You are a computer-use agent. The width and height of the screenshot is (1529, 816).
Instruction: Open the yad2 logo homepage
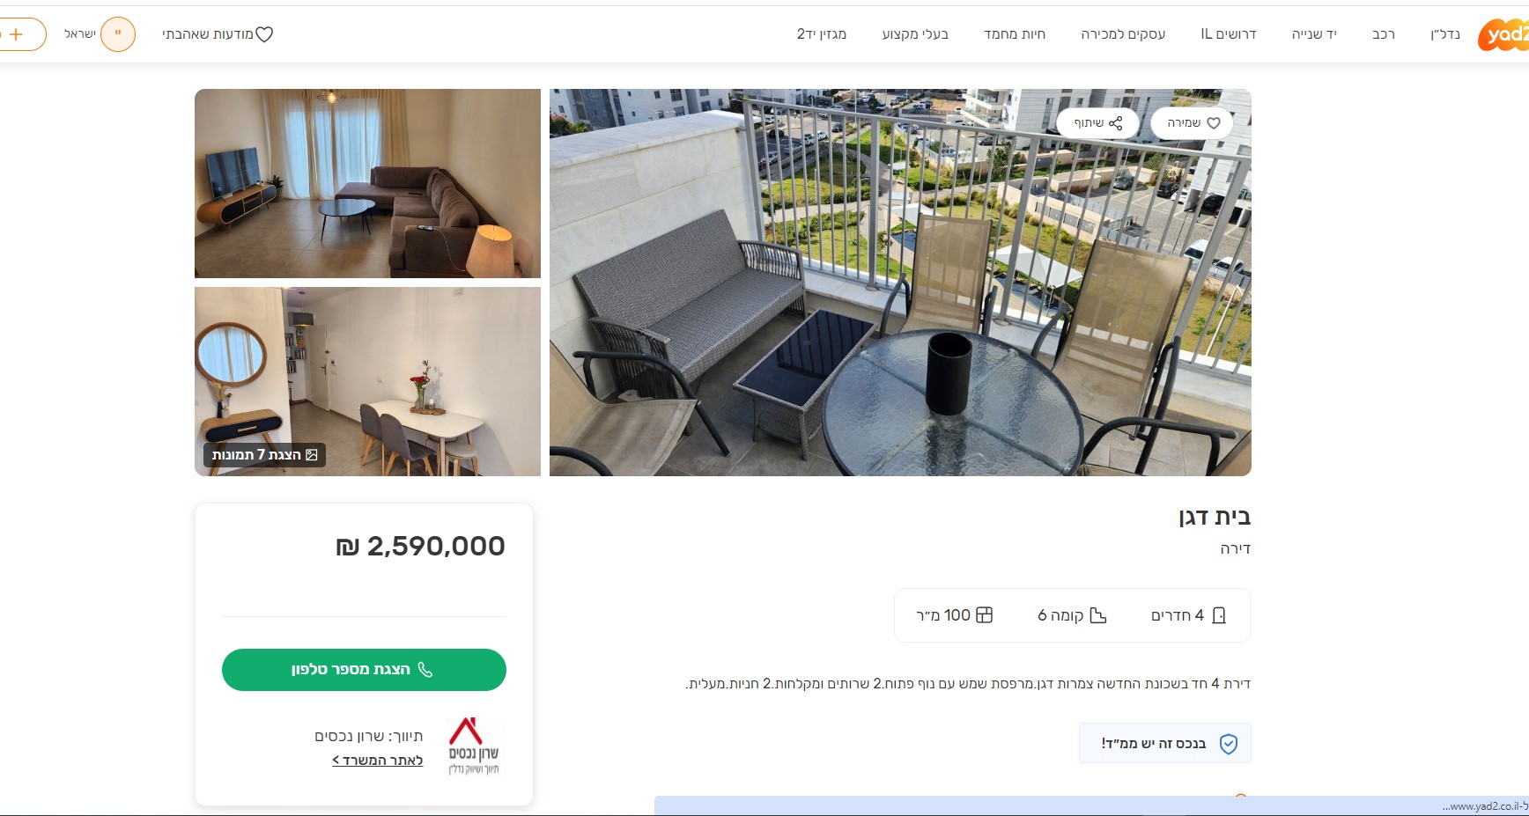coord(1503,35)
